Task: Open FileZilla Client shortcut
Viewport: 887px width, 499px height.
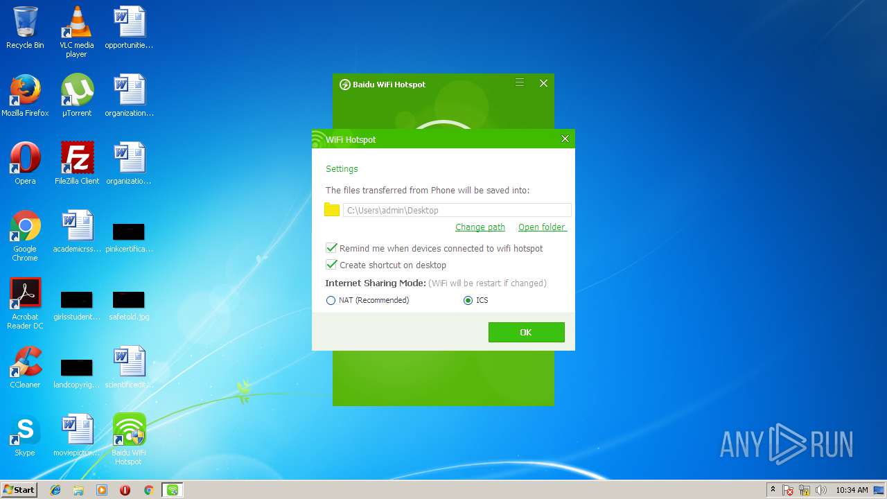Action: tap(77, 164)
